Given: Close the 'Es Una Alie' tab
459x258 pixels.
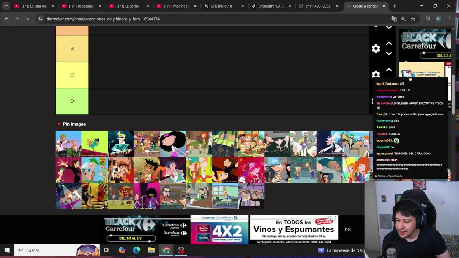Looking at the screenshot, I should 53,6.
